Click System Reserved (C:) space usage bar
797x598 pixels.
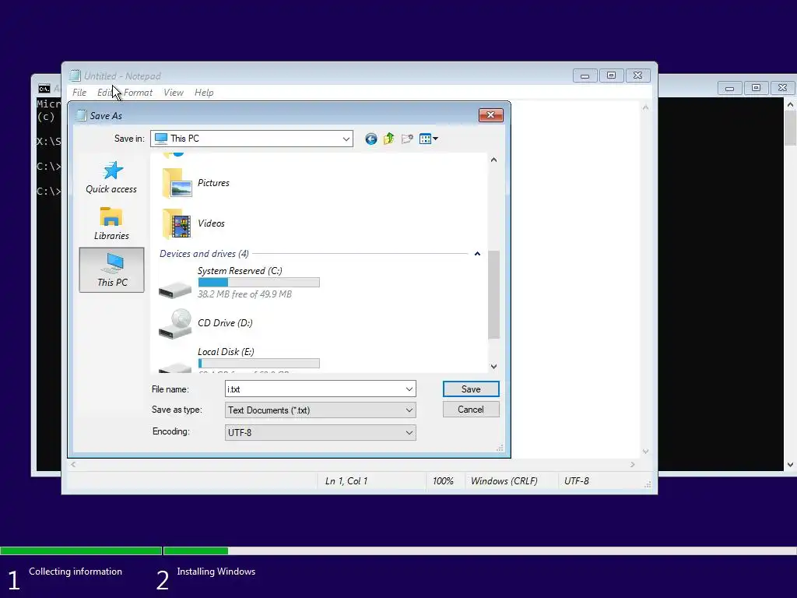pos(258,283)
